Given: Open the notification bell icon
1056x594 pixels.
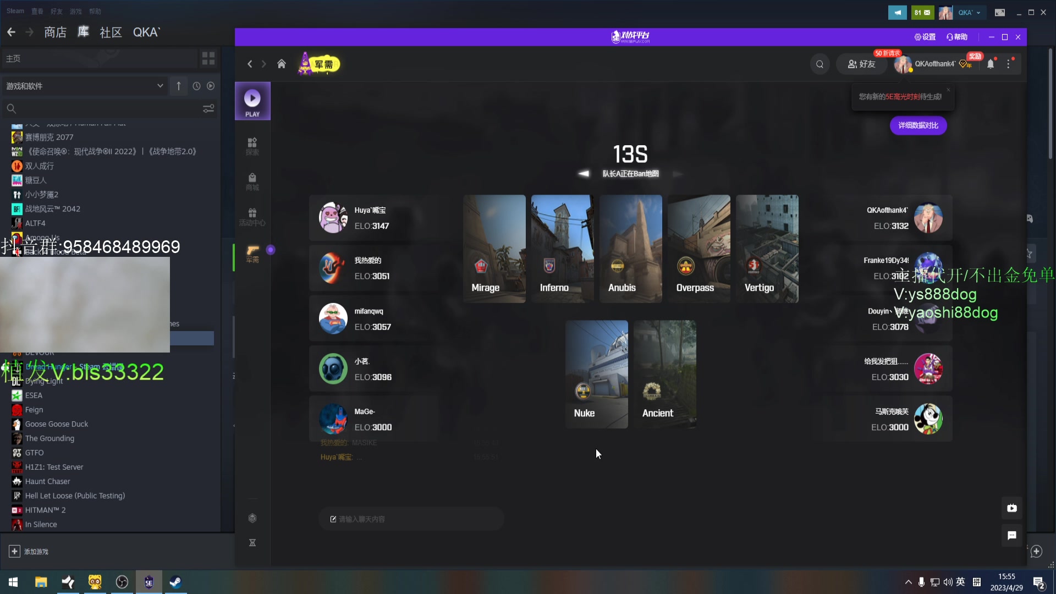Looking at the screenshot, I should 991,64.
